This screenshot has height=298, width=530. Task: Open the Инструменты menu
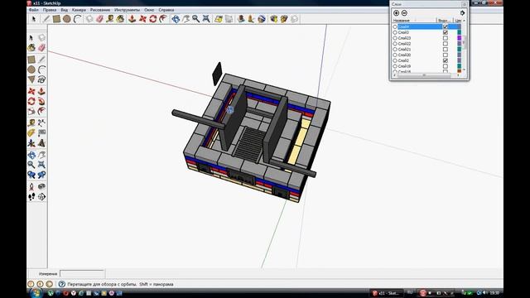click(127, 10)
